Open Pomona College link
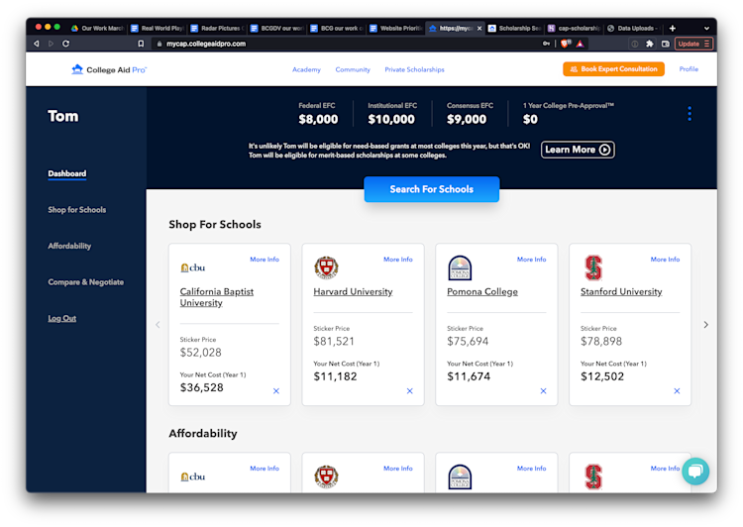 point(482,292)
